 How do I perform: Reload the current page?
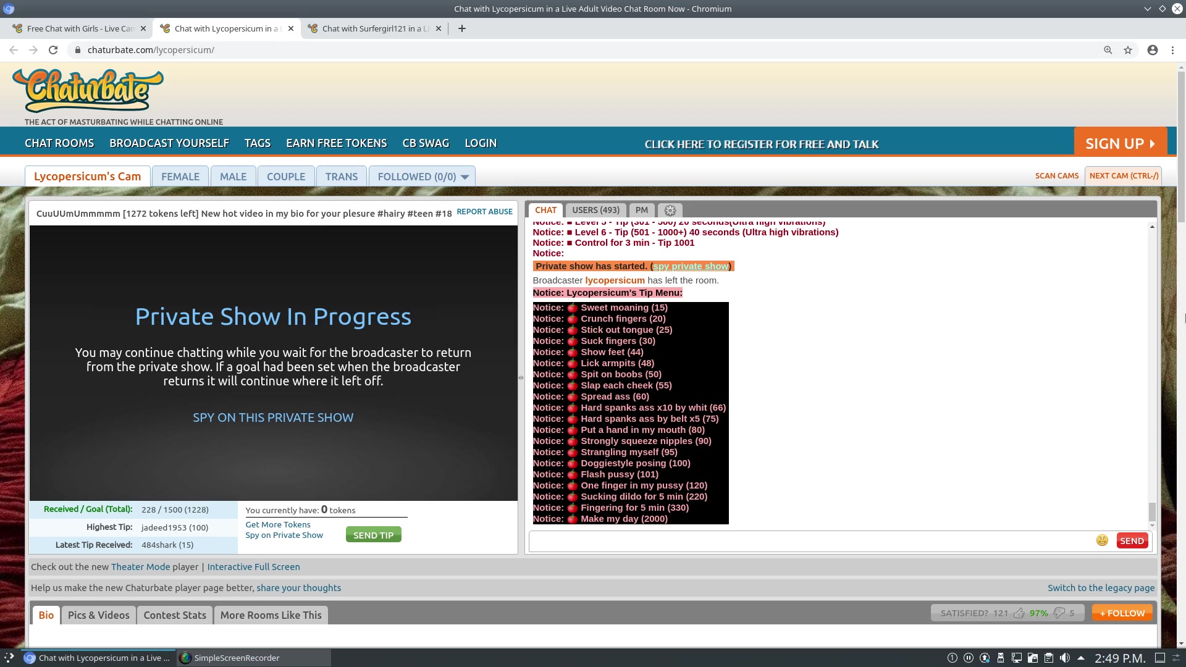[x=53, y=50]
